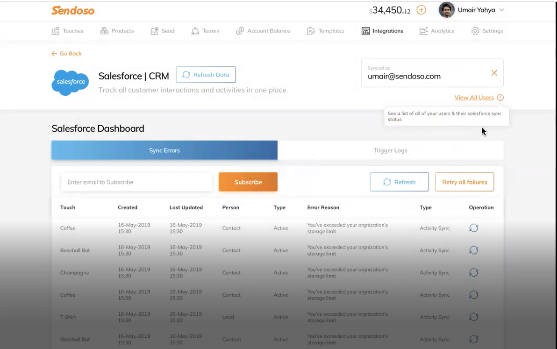Click the Refresh Data button
Viewport: 557px width, 349px height.
tap(206, 75)
